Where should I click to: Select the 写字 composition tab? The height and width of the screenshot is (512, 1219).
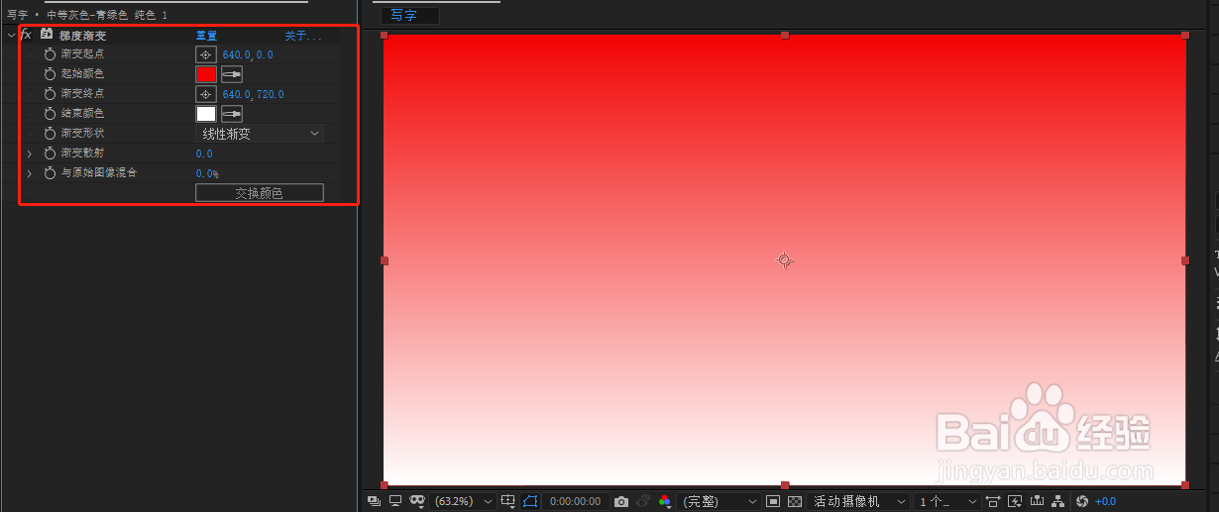(x=409, y=15)
